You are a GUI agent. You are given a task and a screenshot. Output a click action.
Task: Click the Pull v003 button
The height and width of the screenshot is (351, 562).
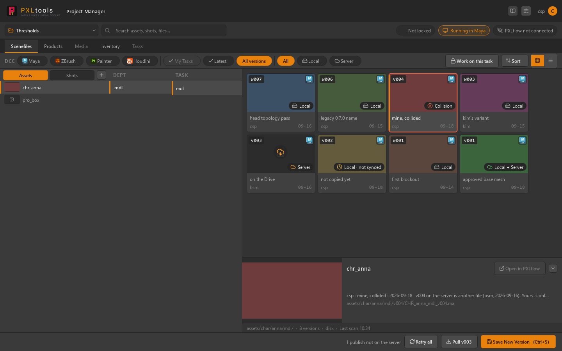click(459, 342)
